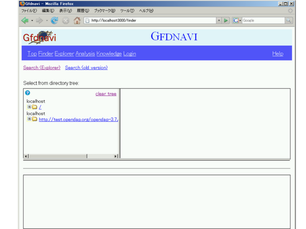Go to the Analysis page link

point(85,53)
